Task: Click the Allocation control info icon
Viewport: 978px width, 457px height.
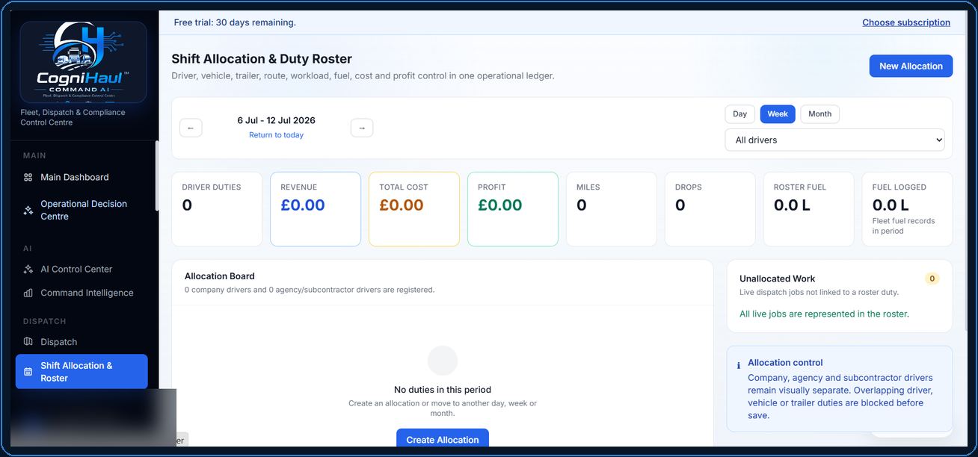Action: point(739,366)
